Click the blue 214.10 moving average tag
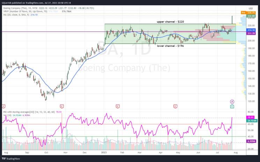260x162 pixels. [x=251, y=30]
